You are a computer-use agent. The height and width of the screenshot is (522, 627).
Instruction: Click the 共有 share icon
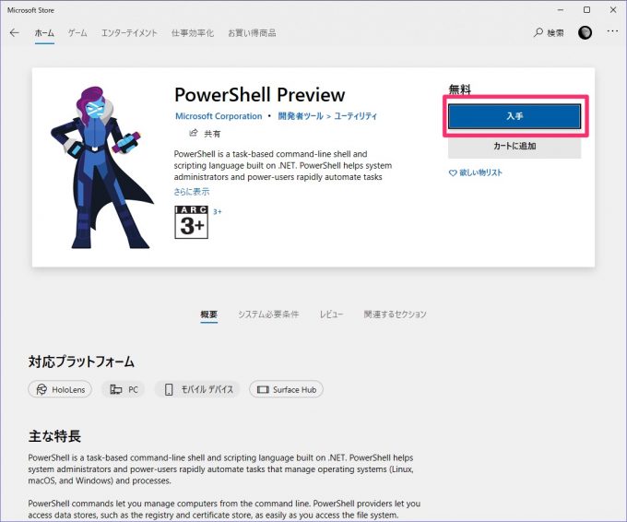coord(193,133)
